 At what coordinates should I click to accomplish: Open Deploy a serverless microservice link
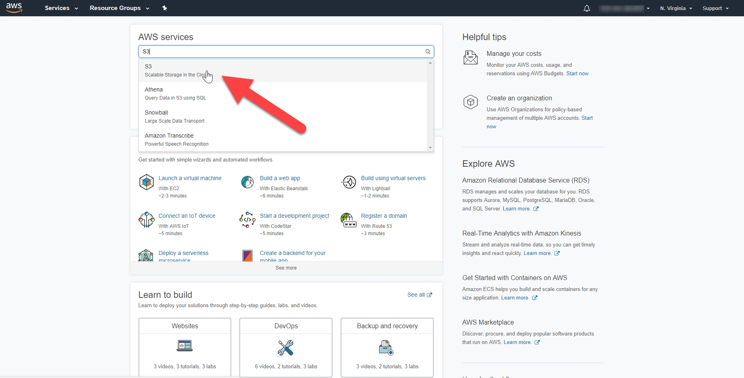coord(183,256)
